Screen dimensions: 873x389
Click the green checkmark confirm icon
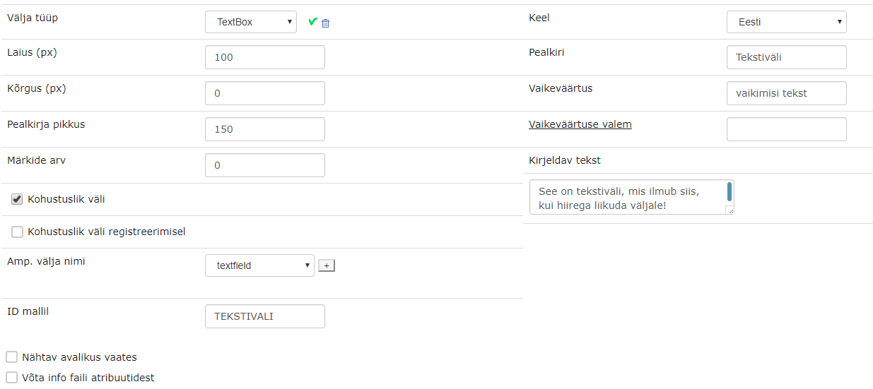click(x=312, y=22)
